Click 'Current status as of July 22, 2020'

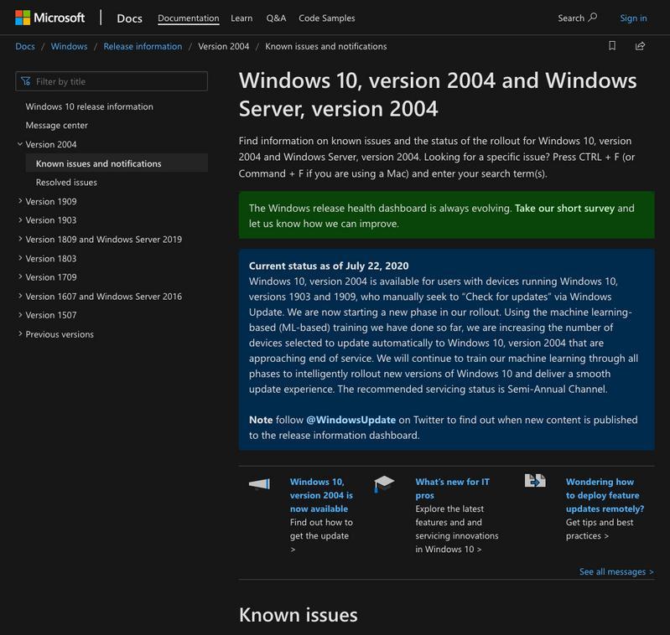click(329, 266)
